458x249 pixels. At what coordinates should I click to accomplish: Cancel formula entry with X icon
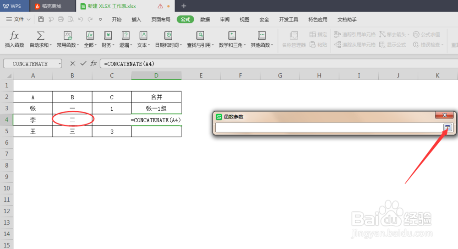click(x=73, y=63)
